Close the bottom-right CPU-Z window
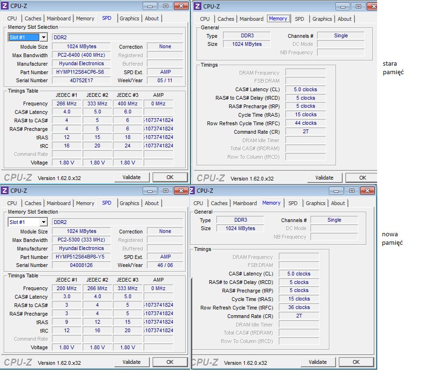431x370 pixels. pos(368,191)
